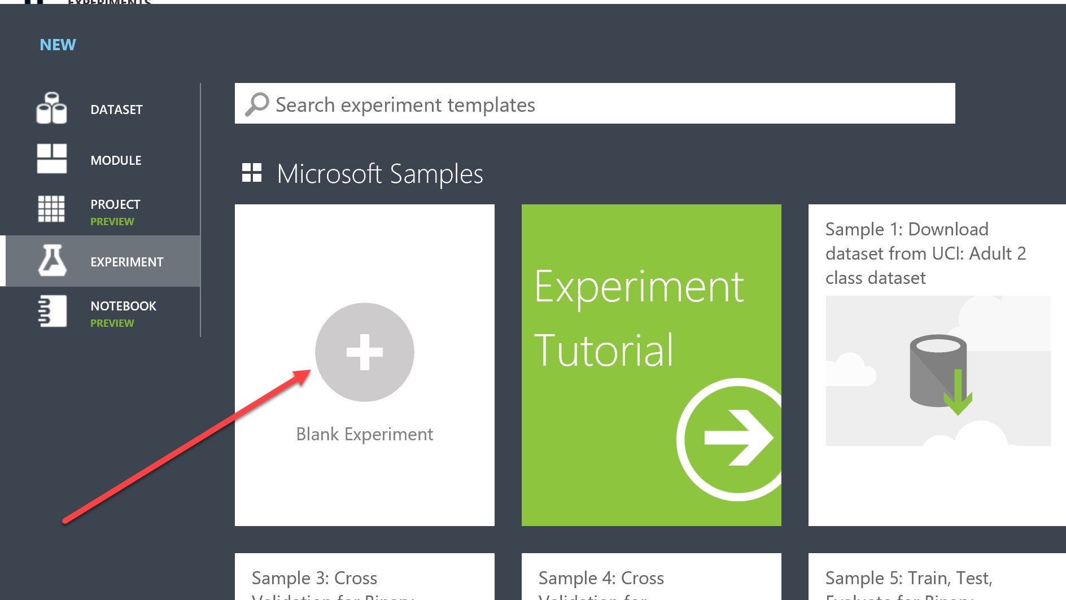Click the Project grid icon

pos(51,209)
